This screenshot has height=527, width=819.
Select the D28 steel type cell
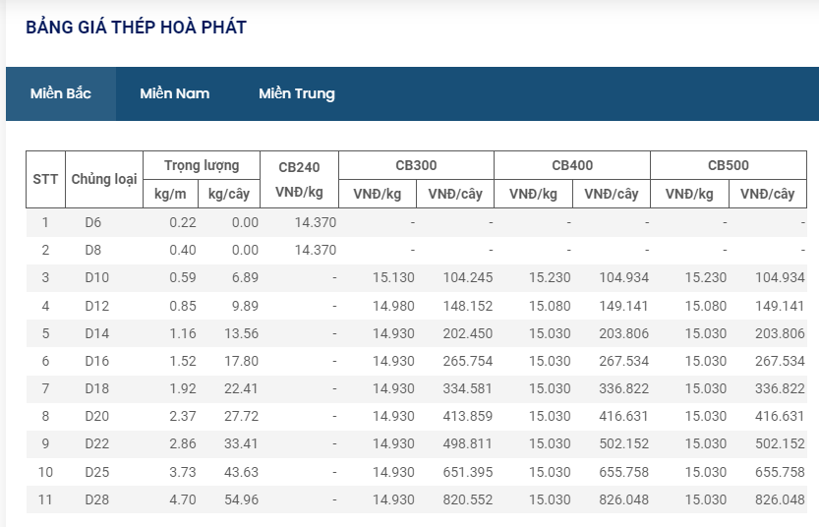(96, 499)
